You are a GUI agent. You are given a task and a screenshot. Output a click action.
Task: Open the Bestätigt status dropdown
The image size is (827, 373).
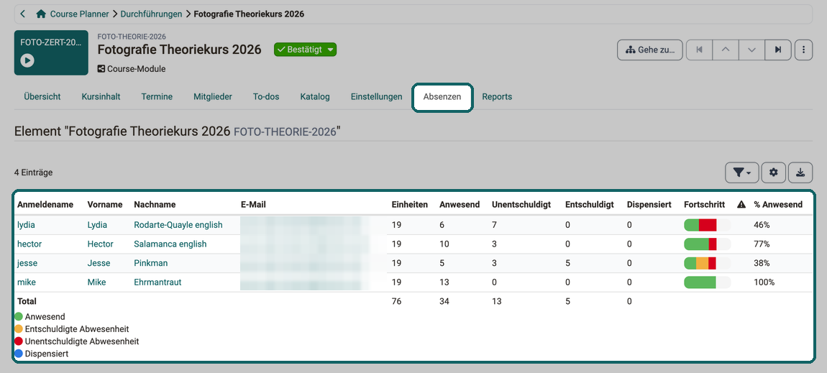pos(305,50)
